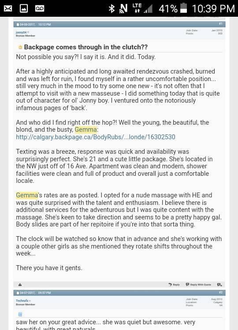The image size is (238, 330).
Task: Click the thread title Backpage comes through
Action: [86, 47]
